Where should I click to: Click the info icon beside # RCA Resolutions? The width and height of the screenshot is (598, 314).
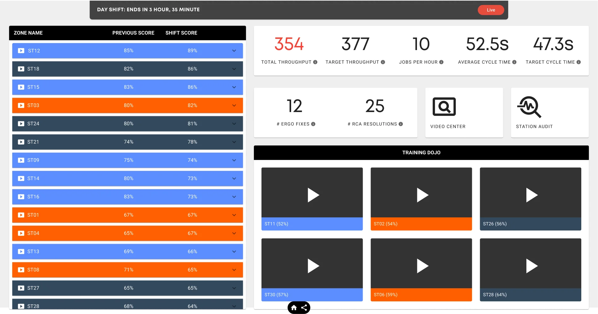point(401,124)
